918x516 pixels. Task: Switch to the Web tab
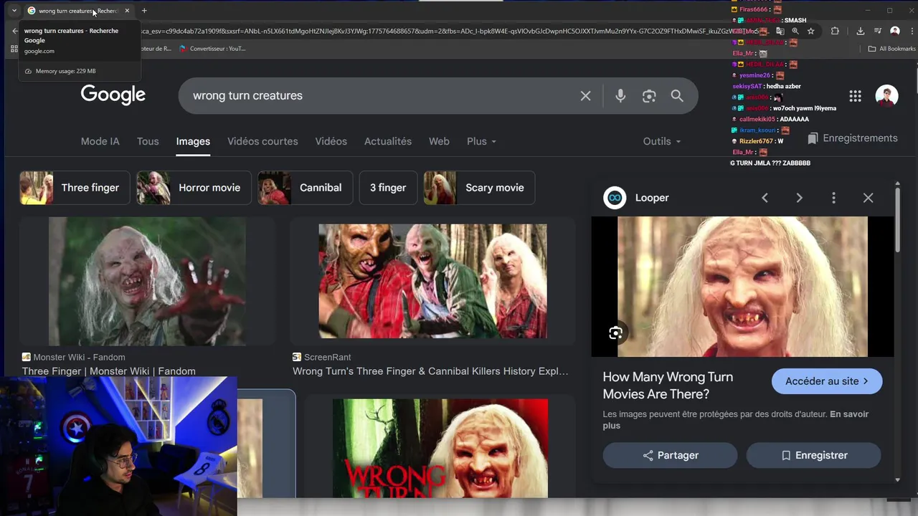(439, 142)
